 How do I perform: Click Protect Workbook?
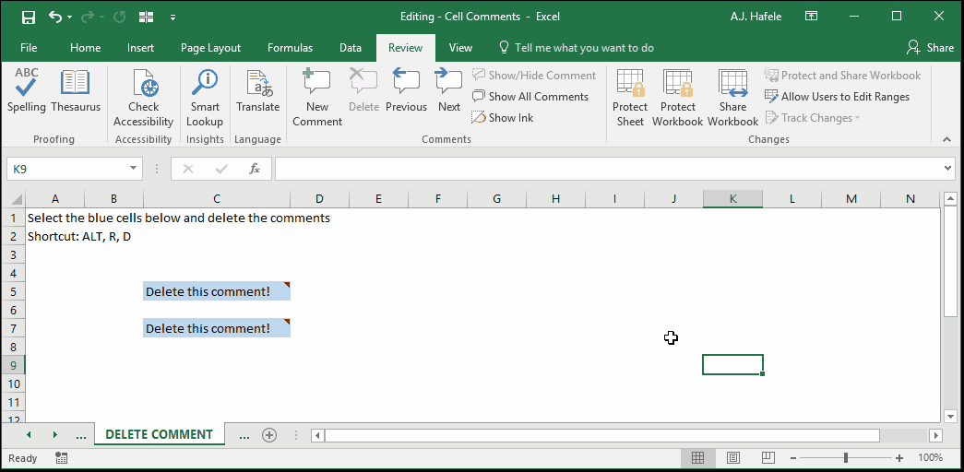point(677,99)
